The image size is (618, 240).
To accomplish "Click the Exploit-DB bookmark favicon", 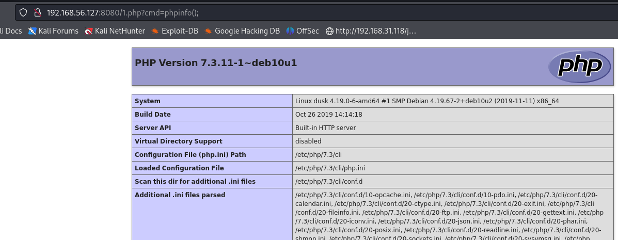I will pos(155,31).
